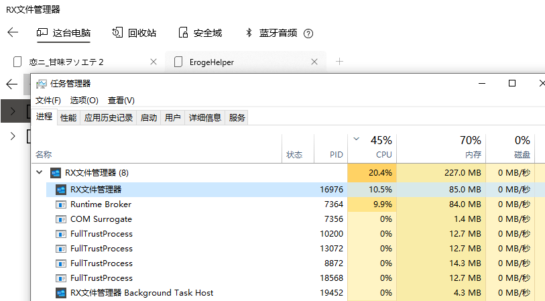Image resolution: width=545 pixels, height=301 pixels.
Task: Click CPU column sort arrow
Action: coord(356,139)
